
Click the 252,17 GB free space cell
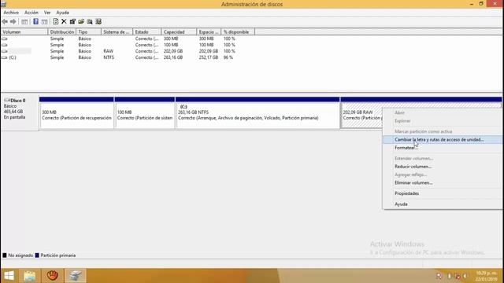coord(208,57)
